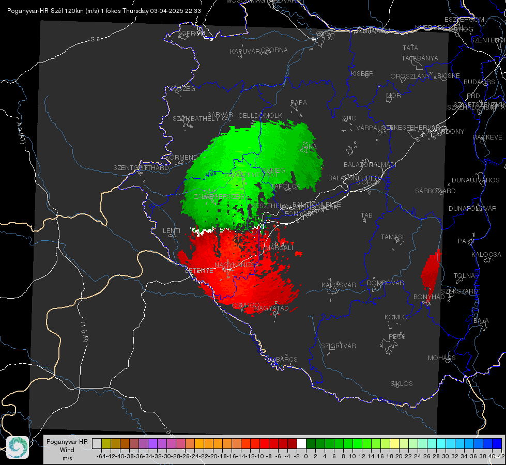
Task: Click the 'LENTI' city label
Action: (x=172, y=231)
